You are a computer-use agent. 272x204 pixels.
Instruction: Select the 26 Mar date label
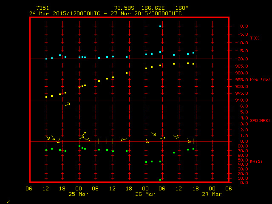(145, 194)
